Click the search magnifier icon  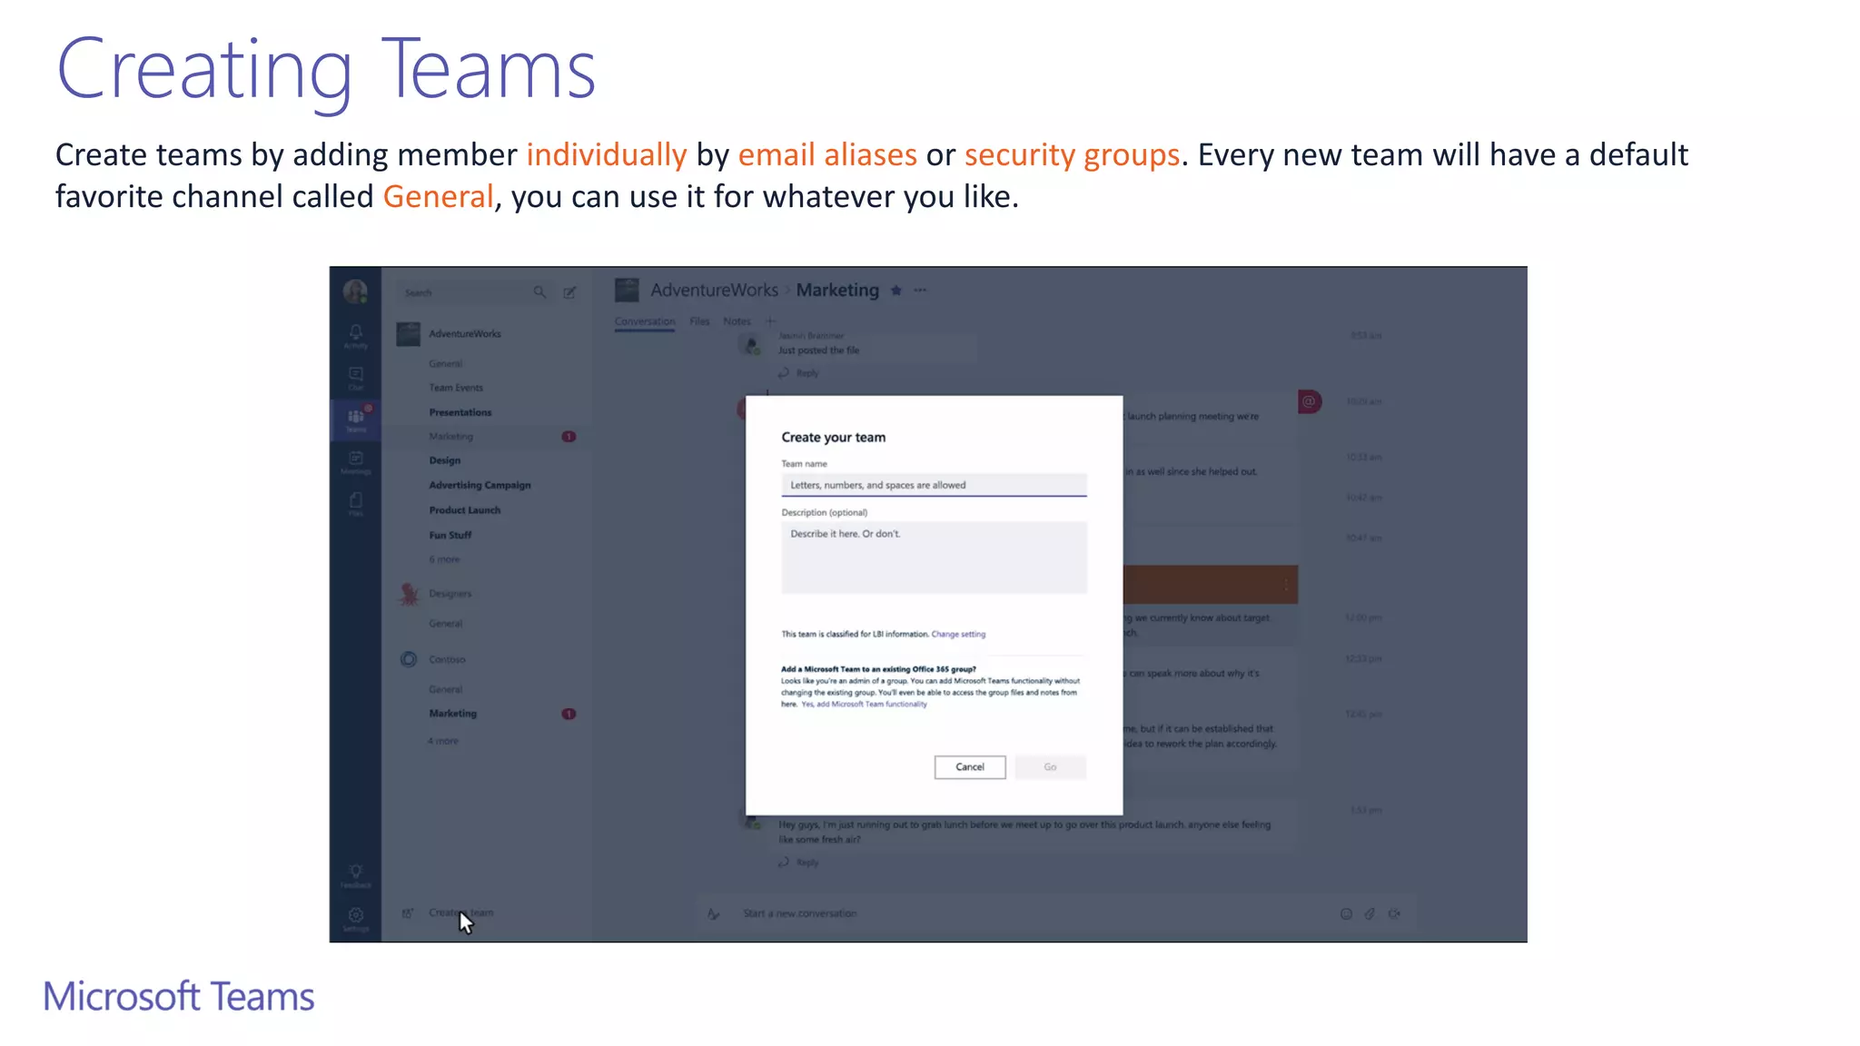coord(539,292)
